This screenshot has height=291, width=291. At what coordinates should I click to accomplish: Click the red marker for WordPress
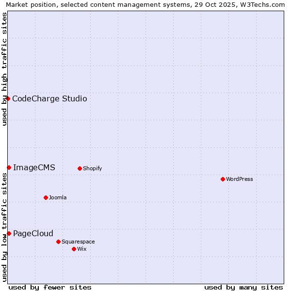coord(223,179)
